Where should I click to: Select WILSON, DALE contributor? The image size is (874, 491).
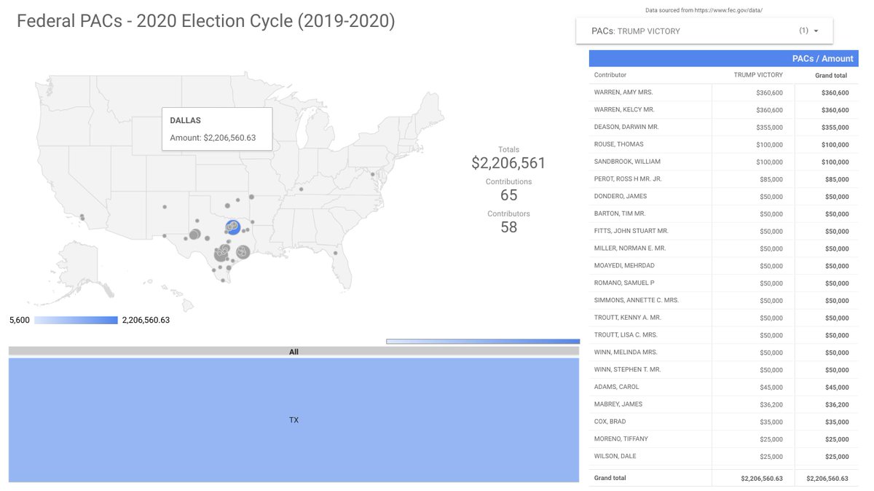pos(615,457)
